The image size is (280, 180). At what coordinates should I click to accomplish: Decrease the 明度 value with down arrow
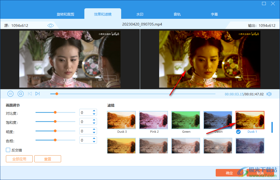point(94,132)
